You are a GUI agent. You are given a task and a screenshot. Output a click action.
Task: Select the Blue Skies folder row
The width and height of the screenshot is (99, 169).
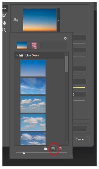tap(39, 55)
